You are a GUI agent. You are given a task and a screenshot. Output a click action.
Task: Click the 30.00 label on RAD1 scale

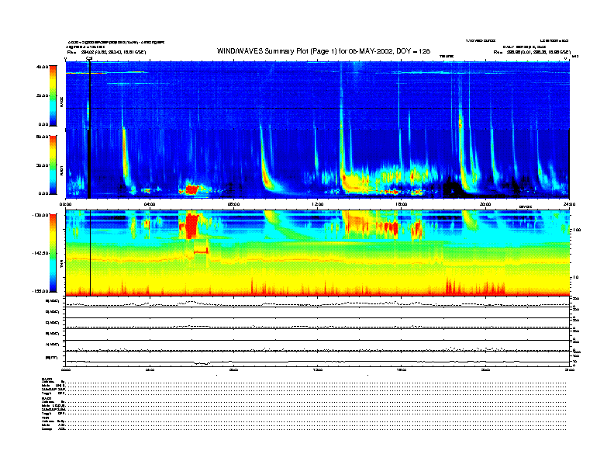click(42, 165)
